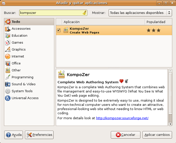Close the Añadir y quitar aplicaciones window
This screenshot has width=176, height=143.
[172, 3]
